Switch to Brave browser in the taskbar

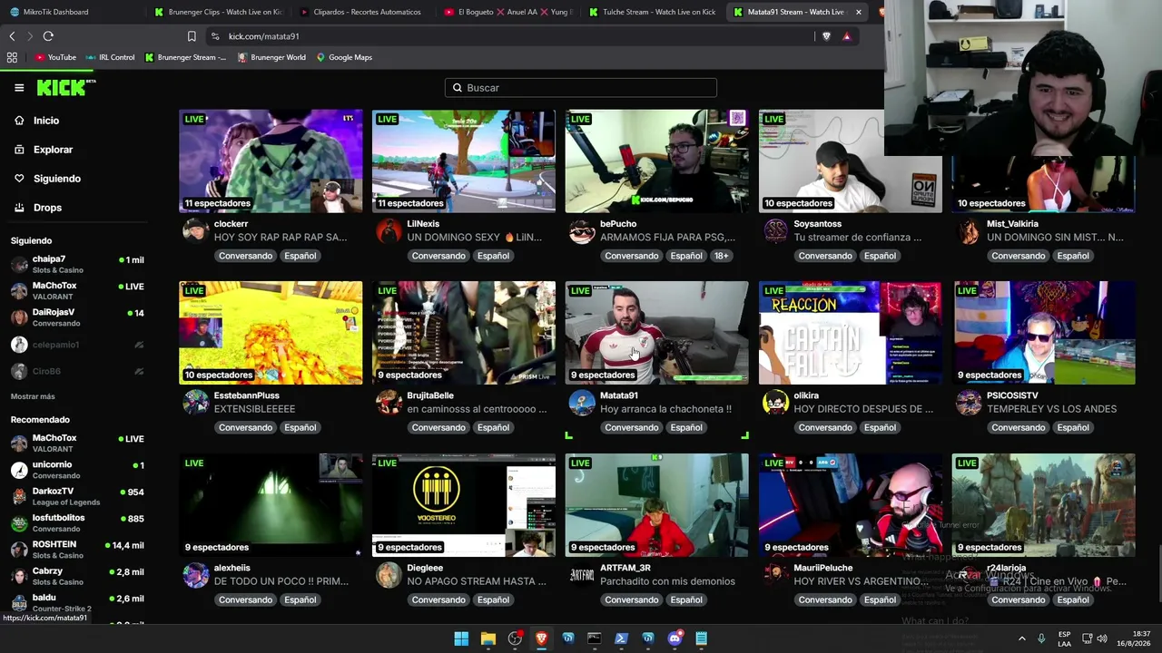pyautogui.click(x=541, y=638)
